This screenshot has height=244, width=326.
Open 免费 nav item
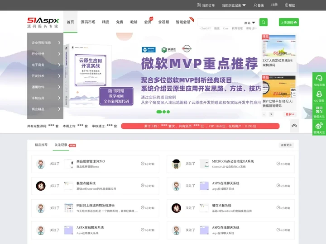[x=120, y=22]
